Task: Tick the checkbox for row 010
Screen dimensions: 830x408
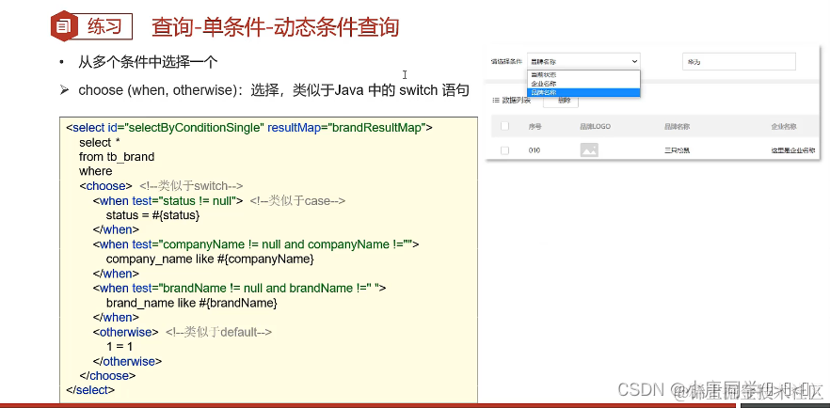Action: tap(504, 150)
